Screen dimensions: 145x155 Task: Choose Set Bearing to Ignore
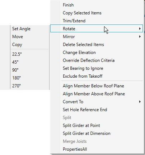(x=83, y=68)
